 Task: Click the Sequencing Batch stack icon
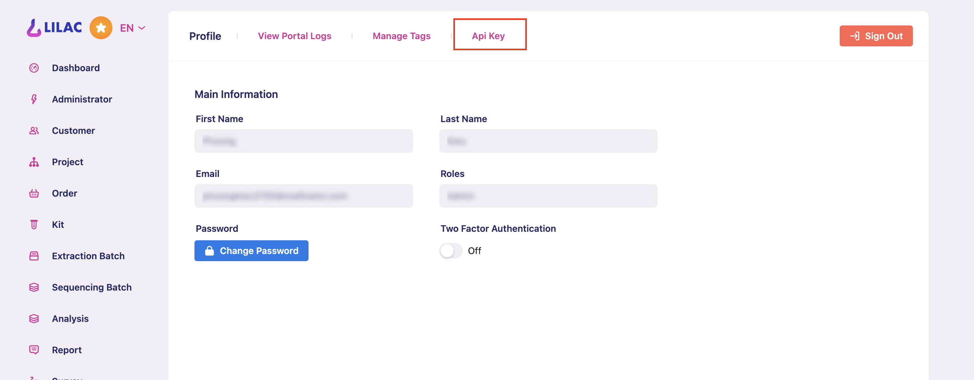click(x=34, y=288)
